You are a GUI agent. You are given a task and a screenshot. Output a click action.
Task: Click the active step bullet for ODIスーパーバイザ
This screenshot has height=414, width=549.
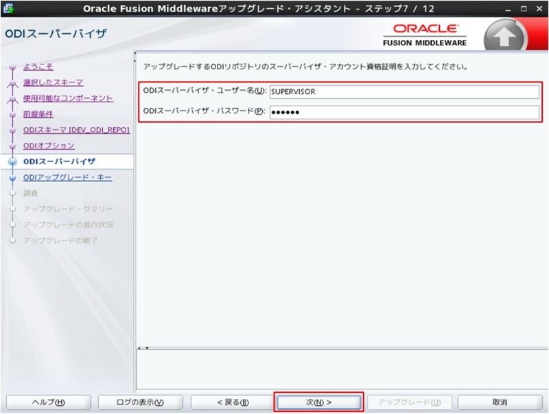[x=12, y=162]
